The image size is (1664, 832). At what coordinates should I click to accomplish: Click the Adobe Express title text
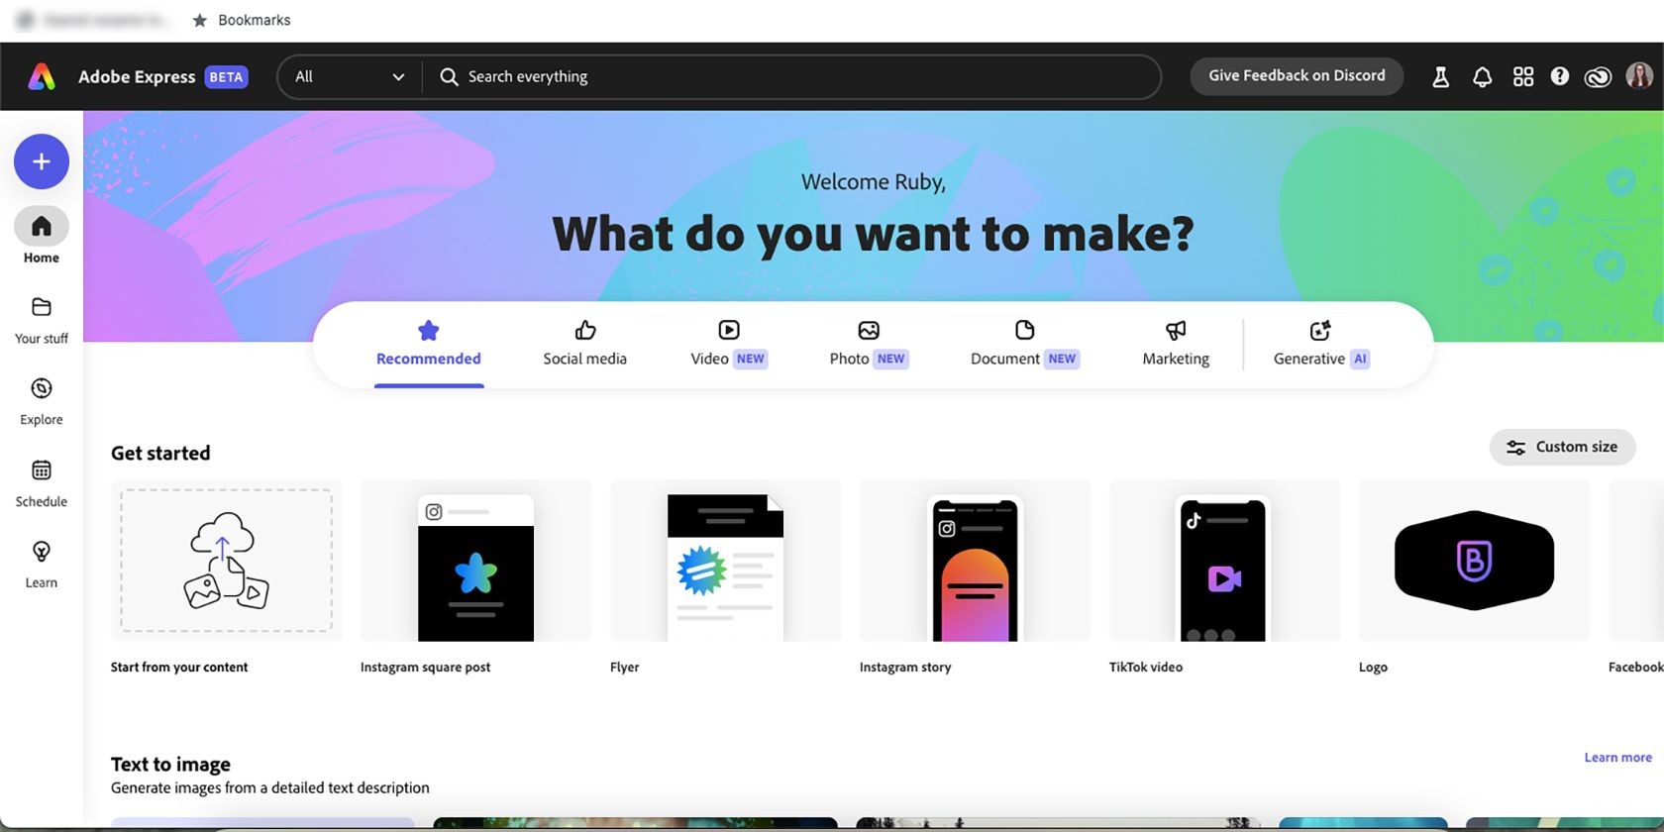pyautogui.click(x=137, y=77)
